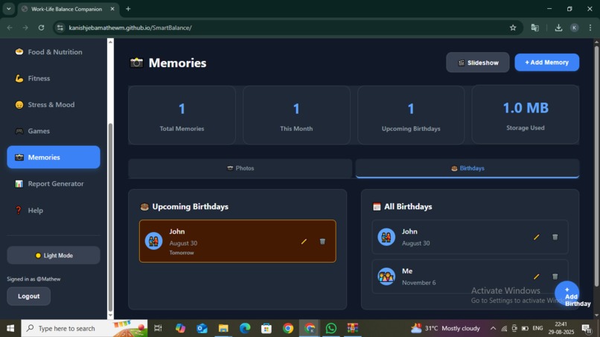
Task: Delete John from All Birthdays list
Action: (555, 237)
